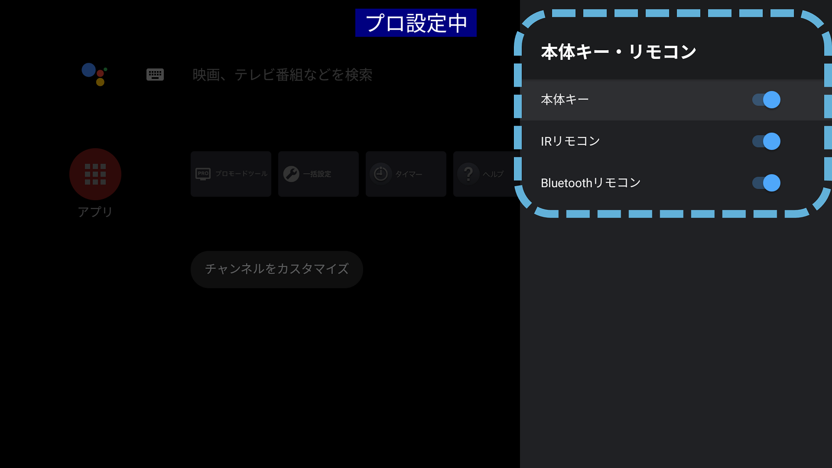Disable the IRリモコン switch
832x468 pixels.
click(766, 141)
